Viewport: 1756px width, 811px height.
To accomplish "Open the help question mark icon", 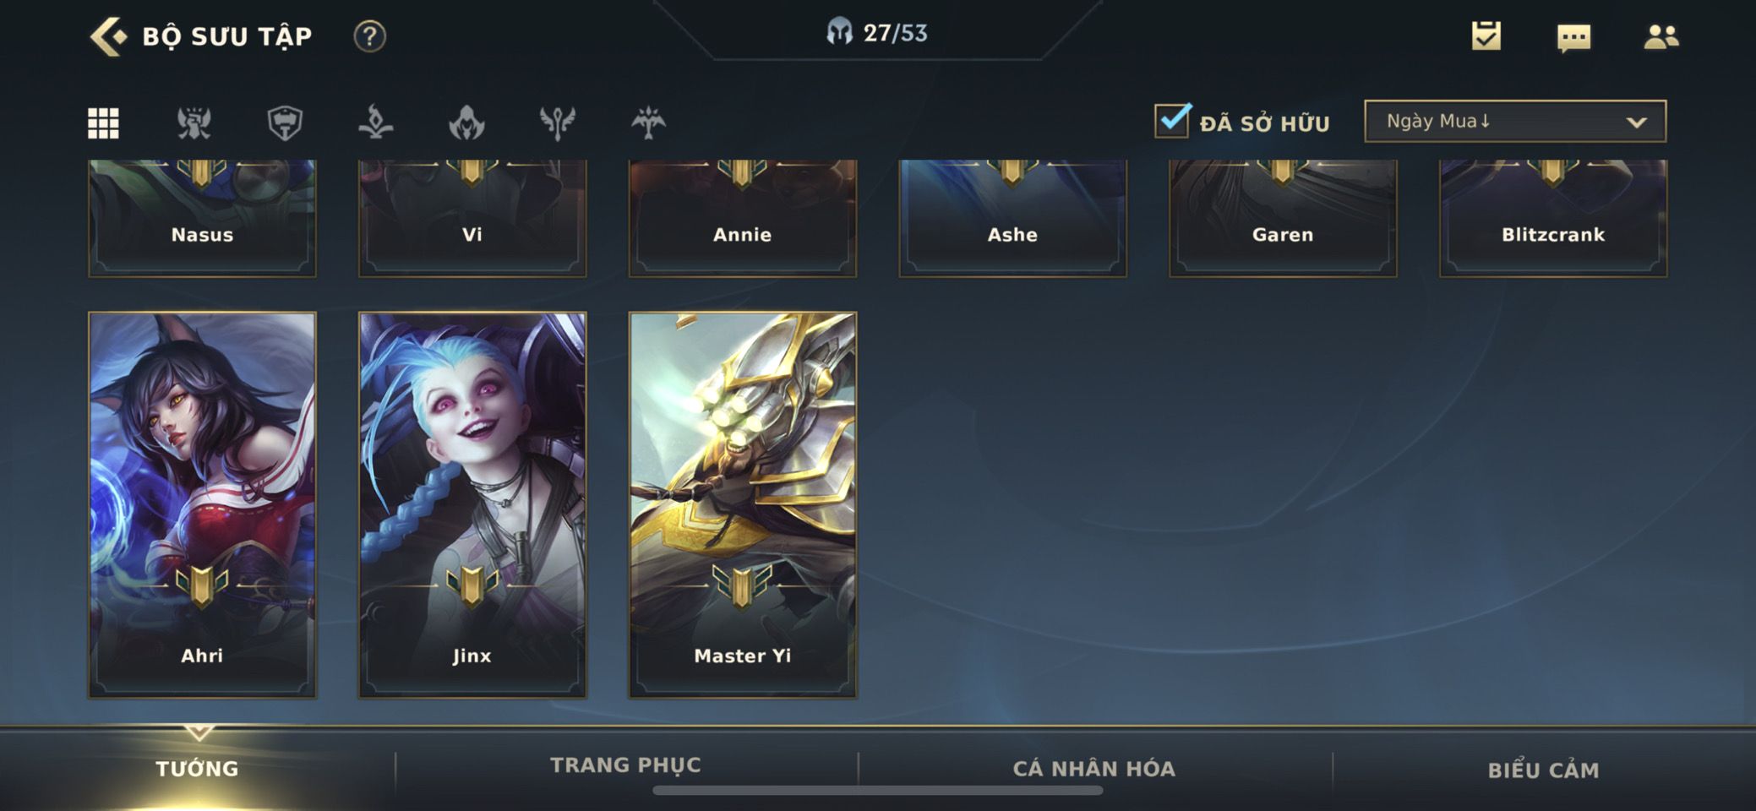I will pyautogui.click(x=369, y=36).
